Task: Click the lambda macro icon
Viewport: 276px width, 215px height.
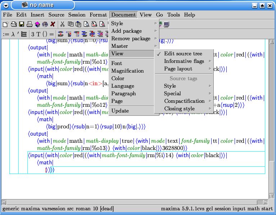Action: click(13, 34)
